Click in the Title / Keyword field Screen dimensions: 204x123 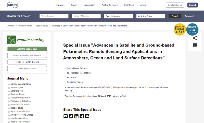point(54,16)
